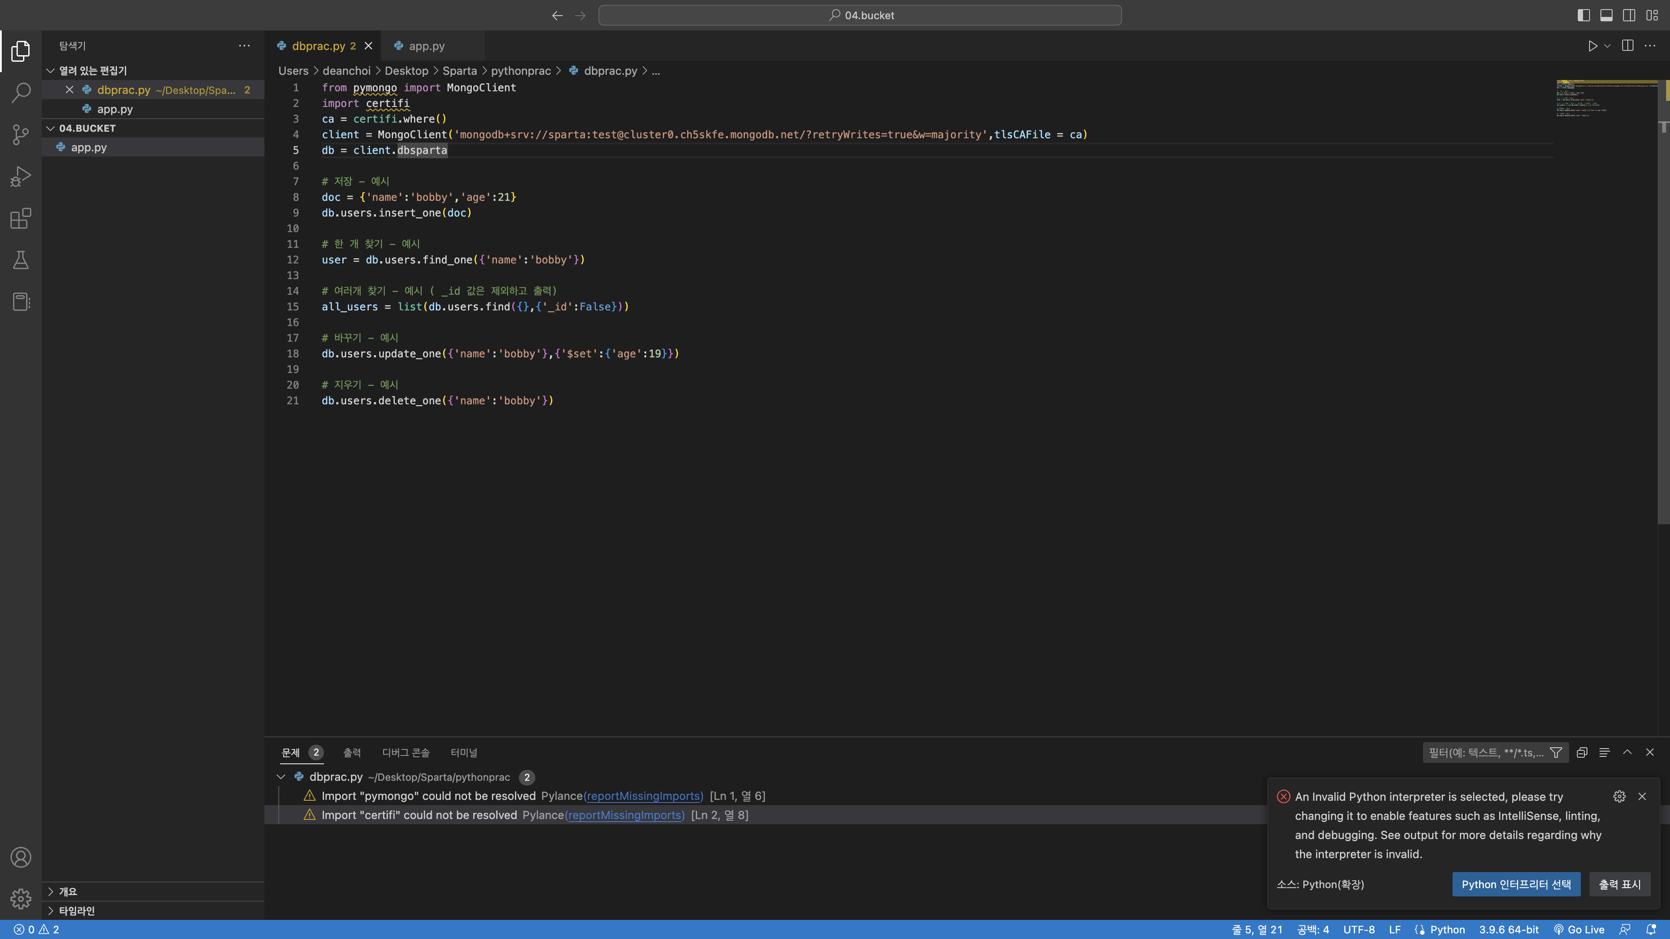1670x939 pixels.
Task: Dismiss the invalid interpreter notification
Action: (1642, 796)
